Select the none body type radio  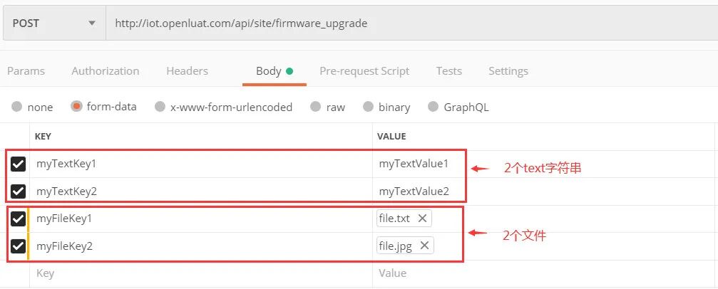click(x=17, y=107)
